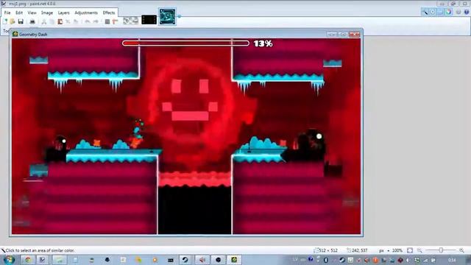Click the Geometry Dash window title icon

click(15, 35)
